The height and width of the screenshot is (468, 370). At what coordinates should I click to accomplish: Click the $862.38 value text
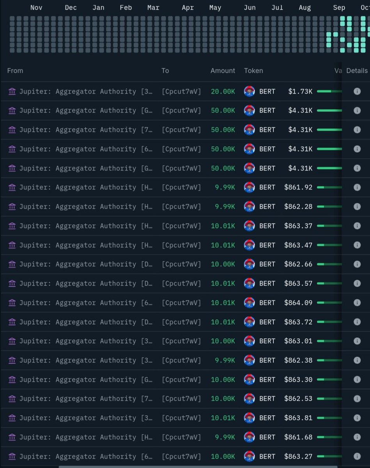pyautogui.click(x=298, y=360)
